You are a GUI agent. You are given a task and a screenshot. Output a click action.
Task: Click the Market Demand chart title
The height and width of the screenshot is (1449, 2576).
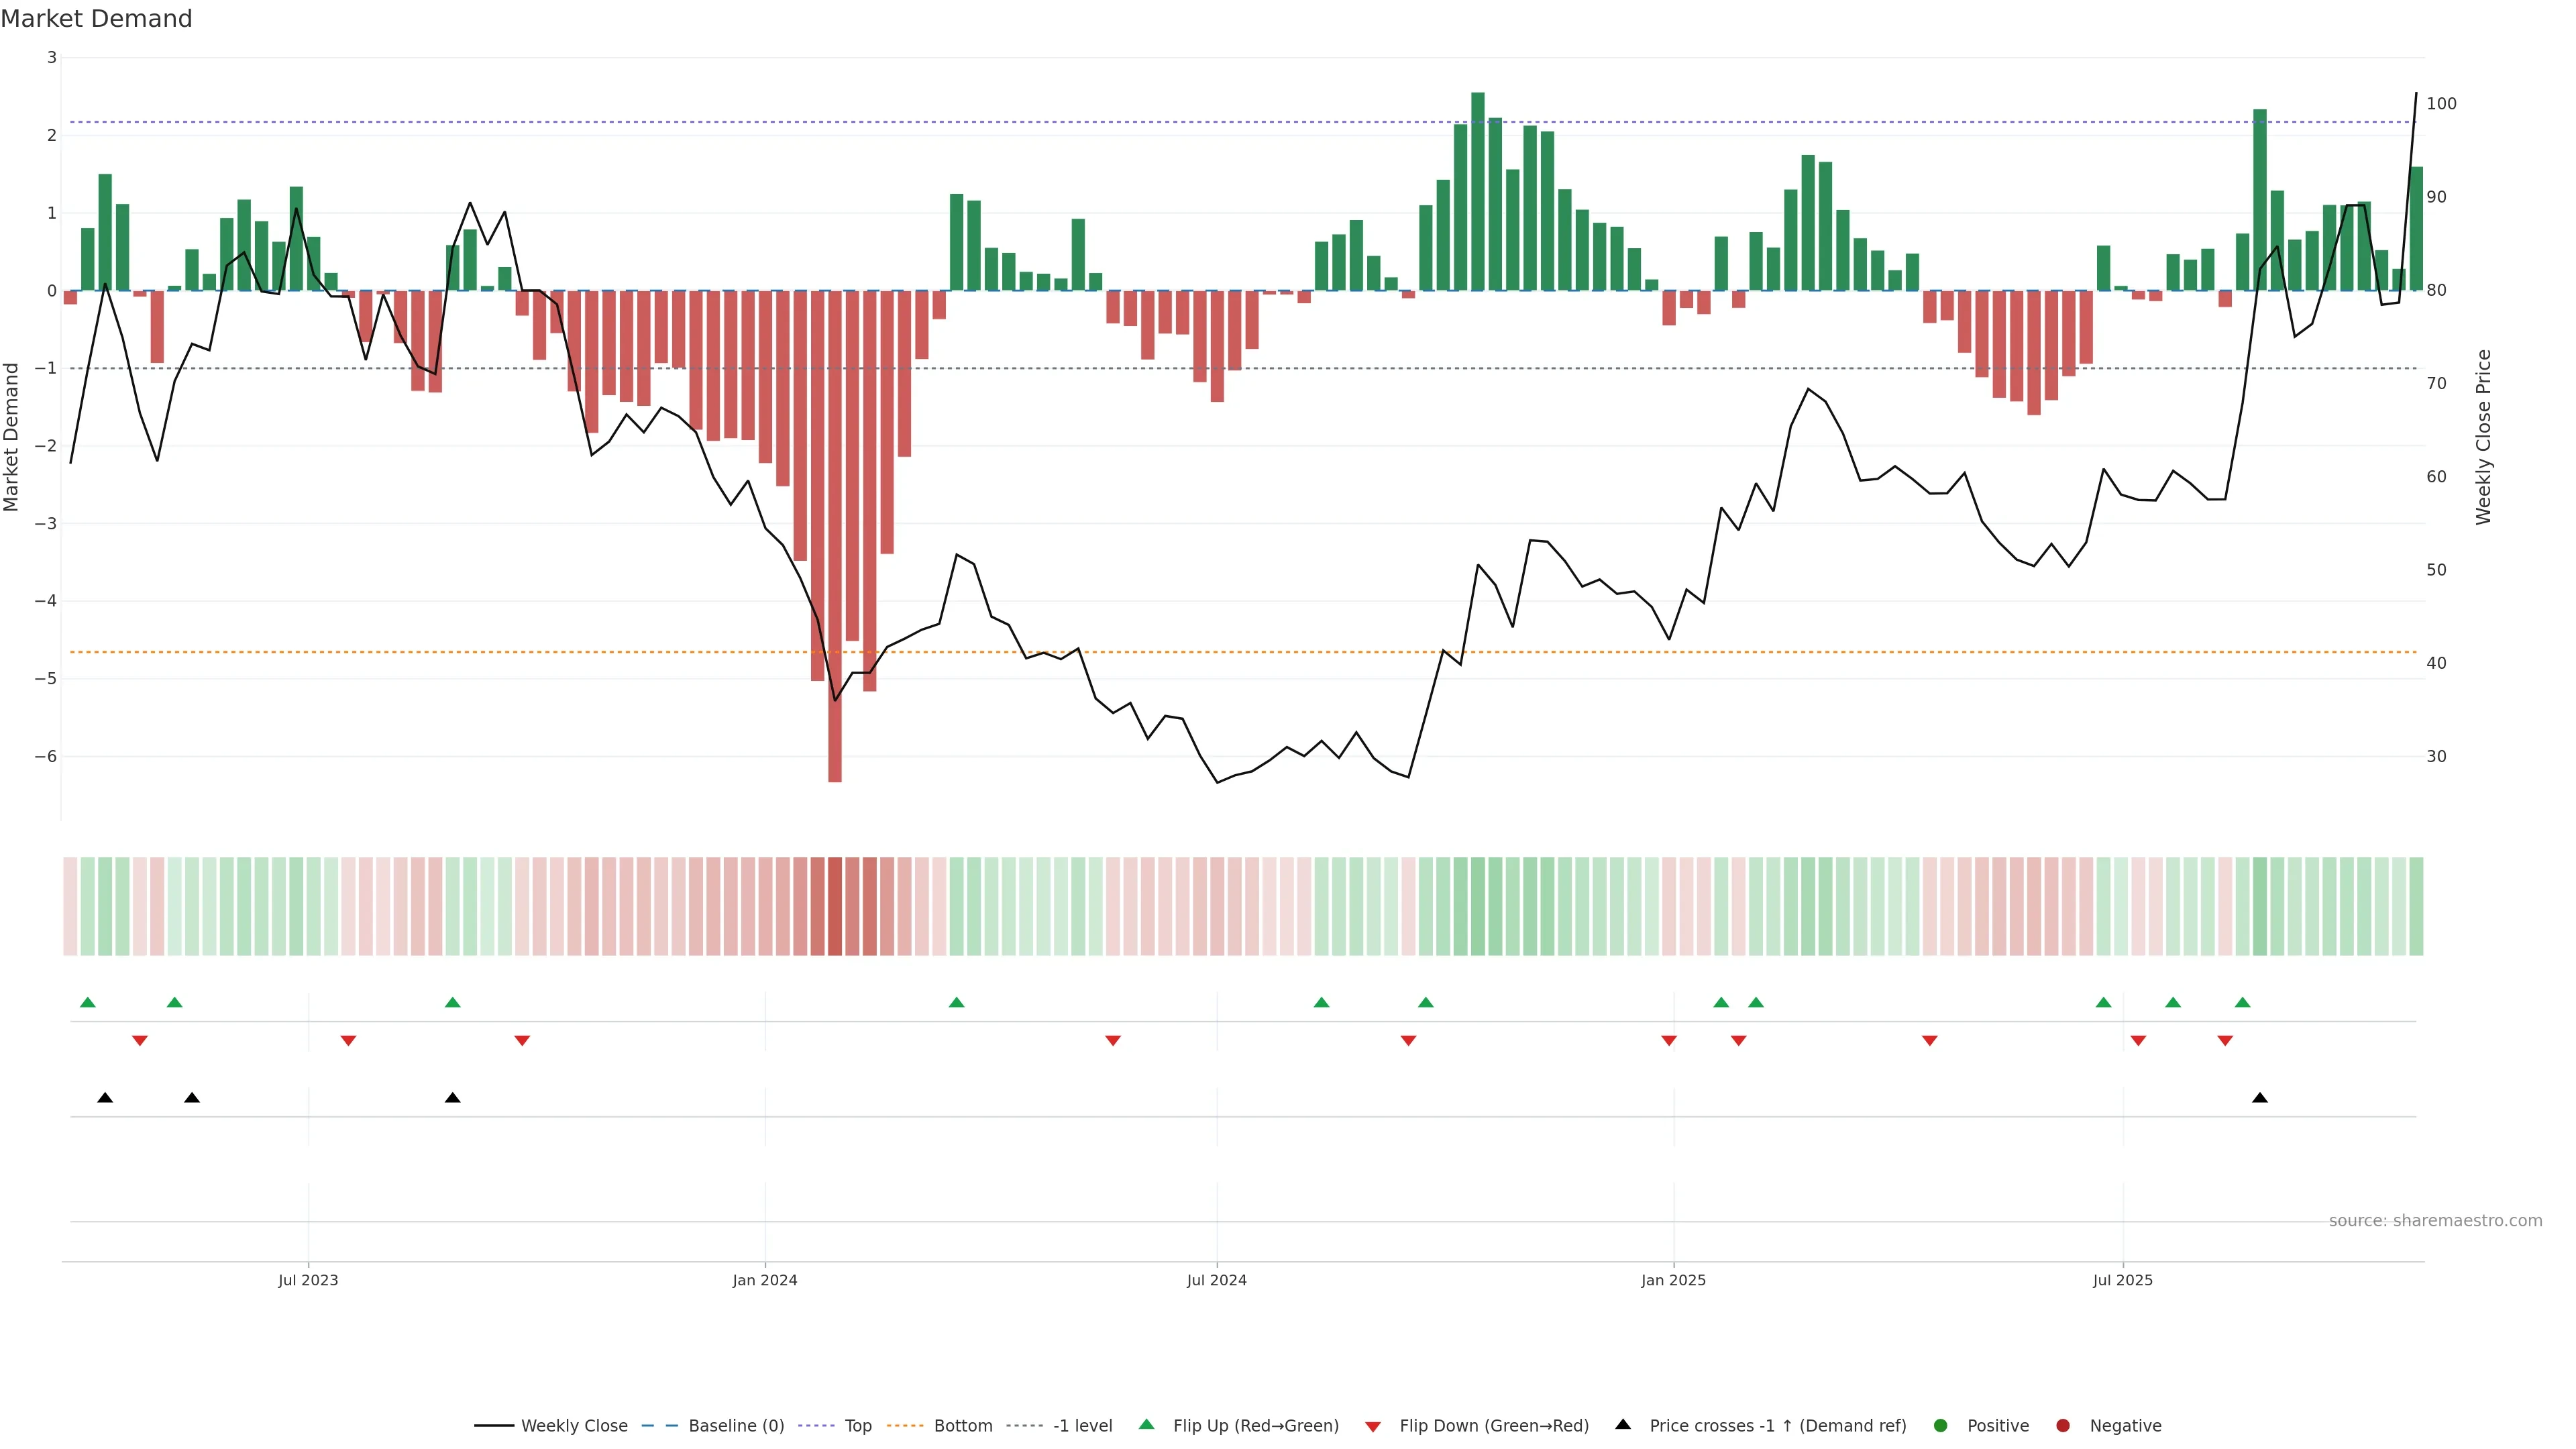pyautogui.click(x=96, y=19)
